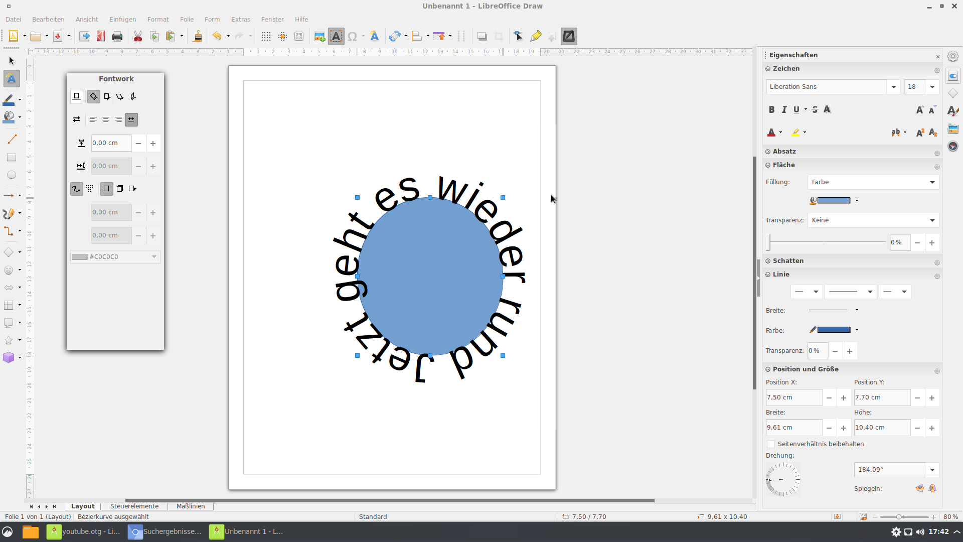963x542 pixels.
Task: Open youtube.otg taskbar window
Action: tap(84, 531)
